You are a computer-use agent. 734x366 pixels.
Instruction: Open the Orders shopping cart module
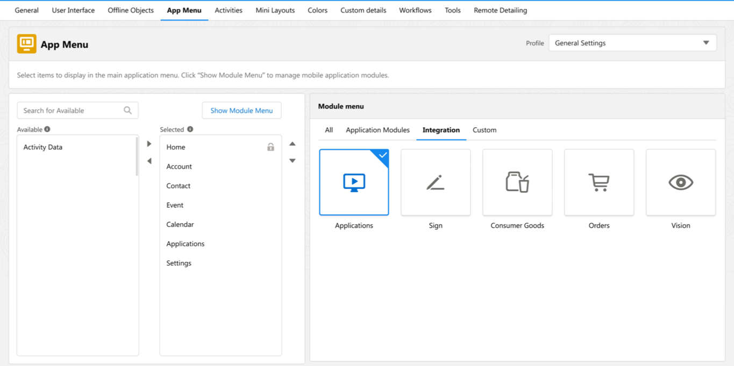click(x=599, y=182)
